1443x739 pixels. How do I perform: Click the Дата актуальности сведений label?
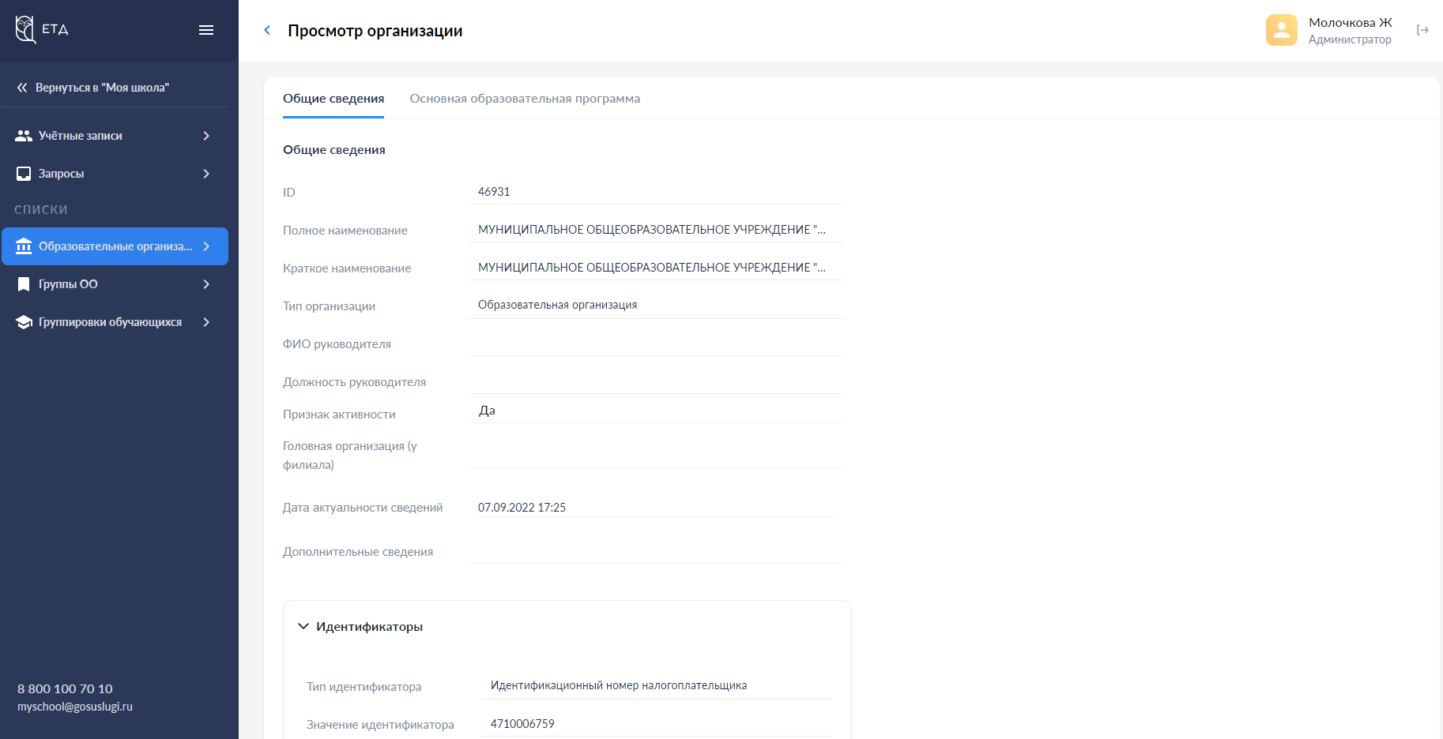pos(363,508)
